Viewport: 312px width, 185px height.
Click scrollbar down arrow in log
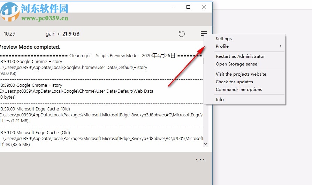click(x=206, y=144)
